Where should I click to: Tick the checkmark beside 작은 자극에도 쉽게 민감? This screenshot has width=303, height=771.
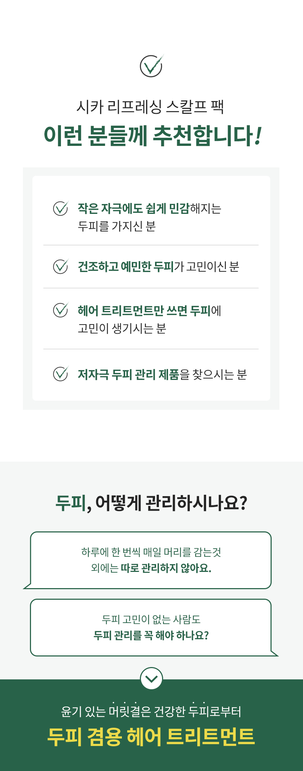click(x=61, y=208)
